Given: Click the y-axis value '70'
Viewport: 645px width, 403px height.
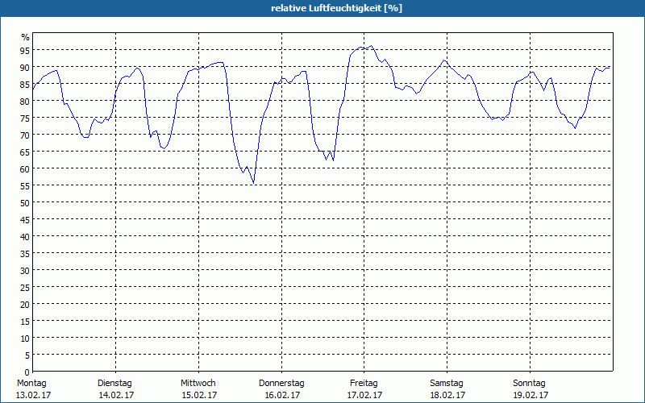Looking at the screenshot, I should tap(25, 135).
